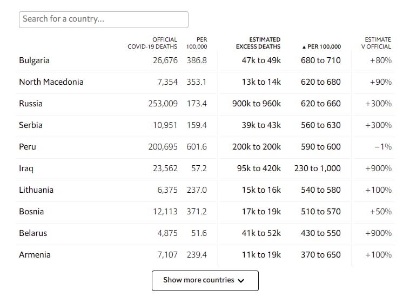
Task: Sort by Estimated Excess Deaths header
Action: pos(258,43)
